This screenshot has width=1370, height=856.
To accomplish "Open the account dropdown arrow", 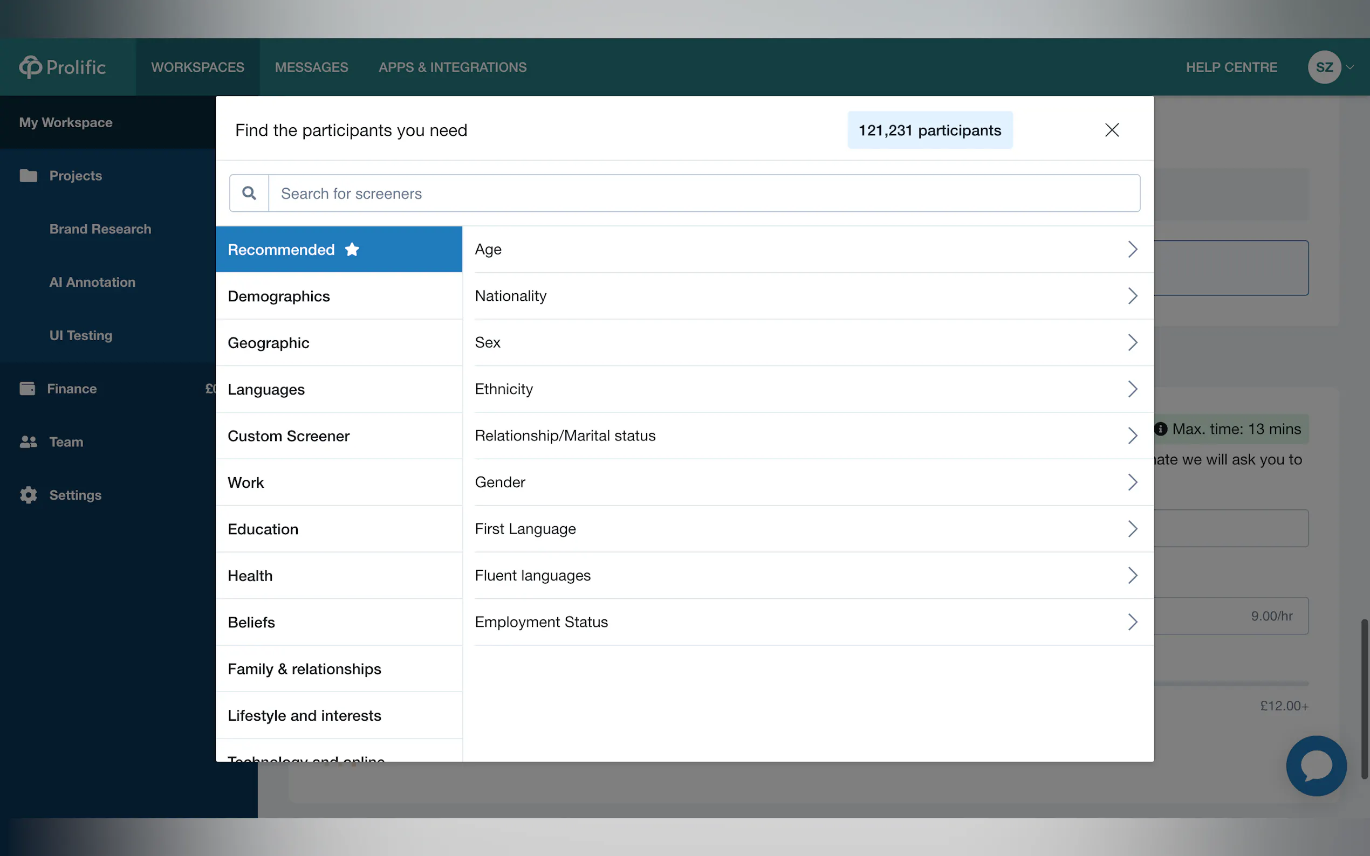I will point(1350,67).
